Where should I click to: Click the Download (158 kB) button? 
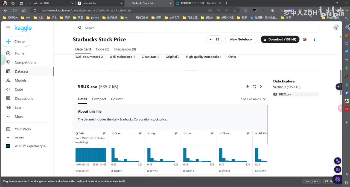[280, 40]
